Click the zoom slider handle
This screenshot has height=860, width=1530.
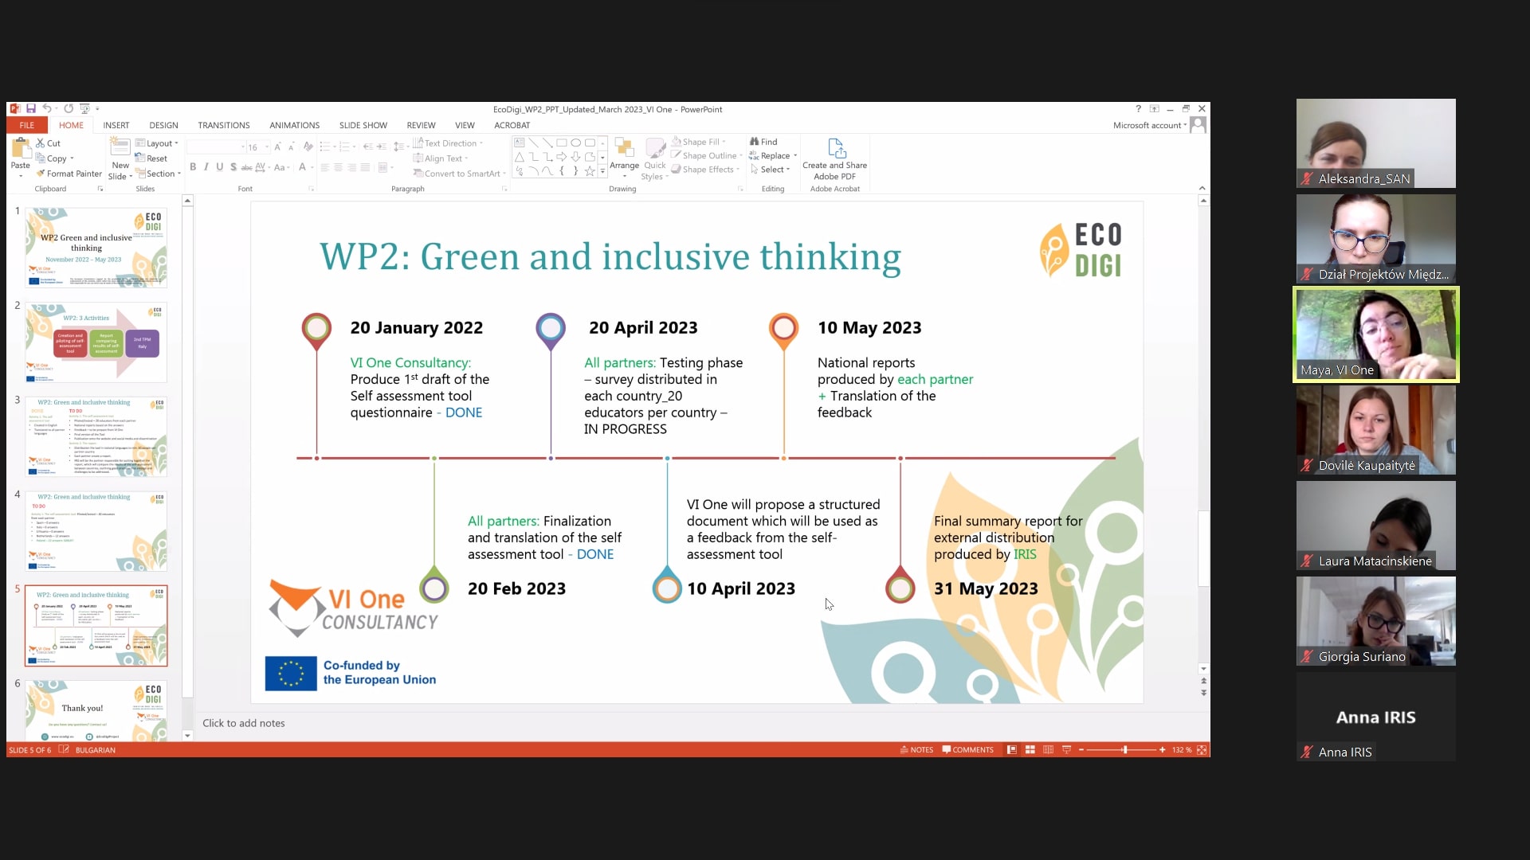click(x=1125, y=750)
